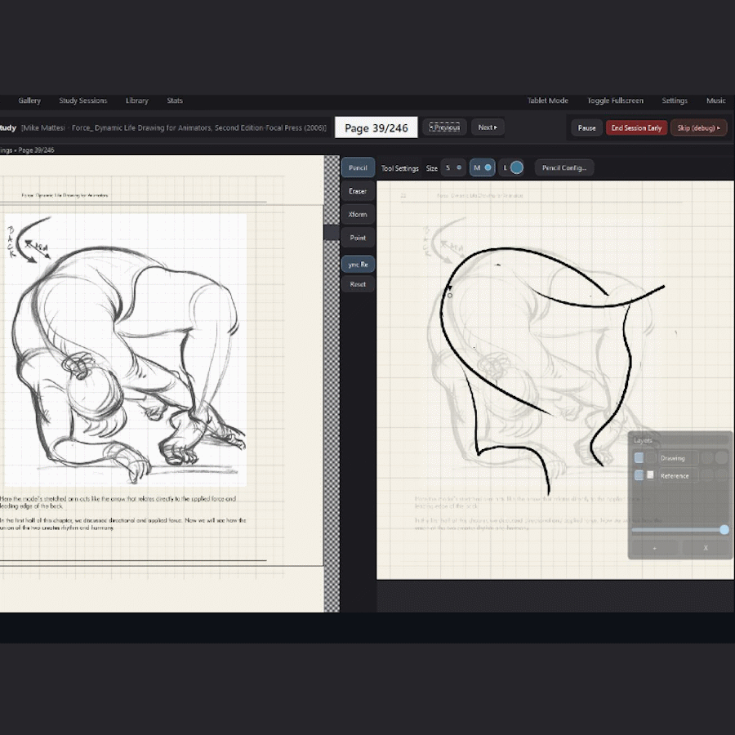The width and height of the screenshot is (735, 735).
Task: Select the Xform tool
Action: pos(358,214)
